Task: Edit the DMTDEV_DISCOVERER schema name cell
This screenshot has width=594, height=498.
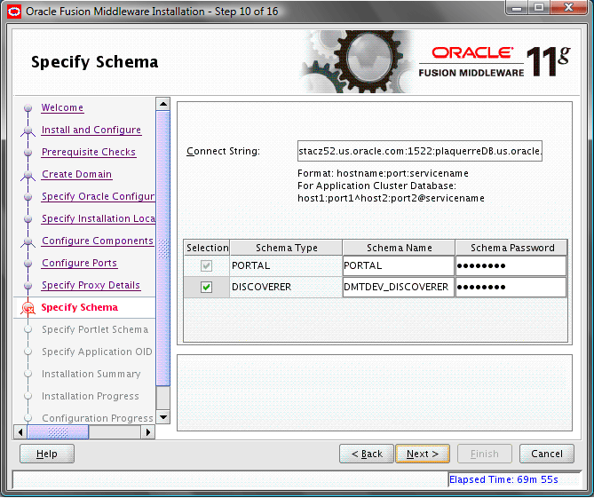Action: tap(399, 287)
